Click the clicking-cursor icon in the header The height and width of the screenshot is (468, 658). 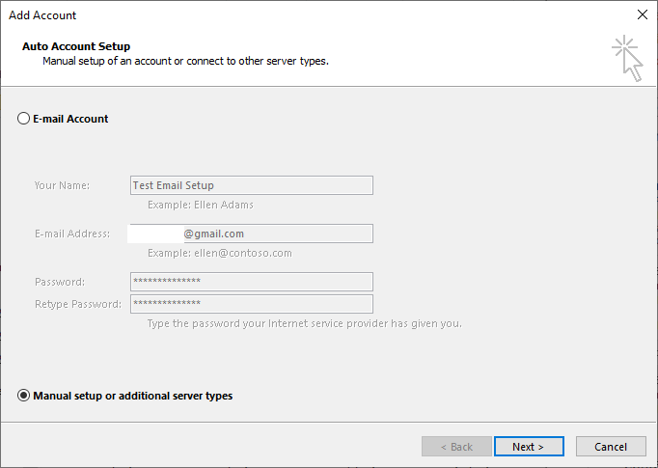[627, 58]
